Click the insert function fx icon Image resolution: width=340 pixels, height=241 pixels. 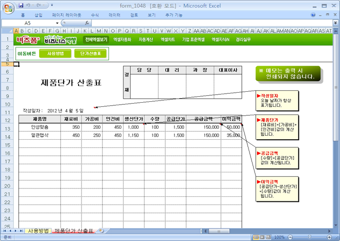87,23
